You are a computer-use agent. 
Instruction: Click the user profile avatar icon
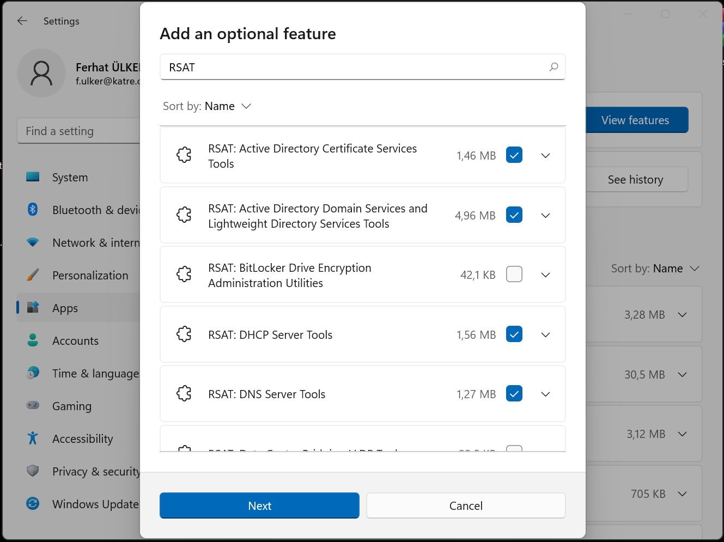click(x=41, y=73)
